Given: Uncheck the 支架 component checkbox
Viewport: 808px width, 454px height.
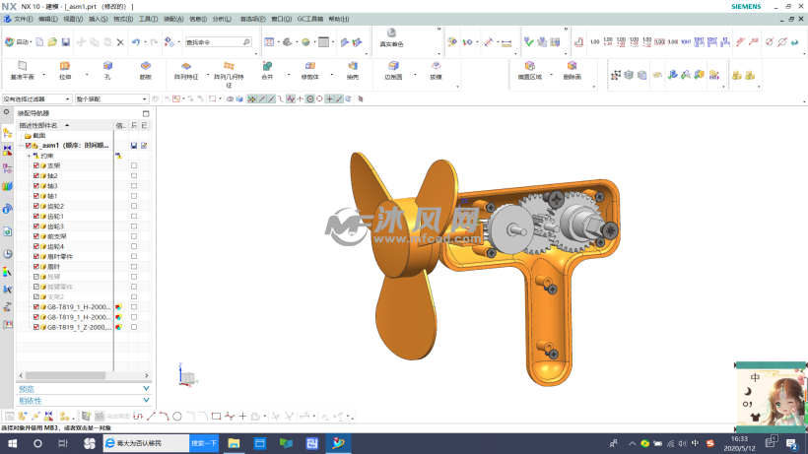Looking at the screenshot, I should 36,166.
